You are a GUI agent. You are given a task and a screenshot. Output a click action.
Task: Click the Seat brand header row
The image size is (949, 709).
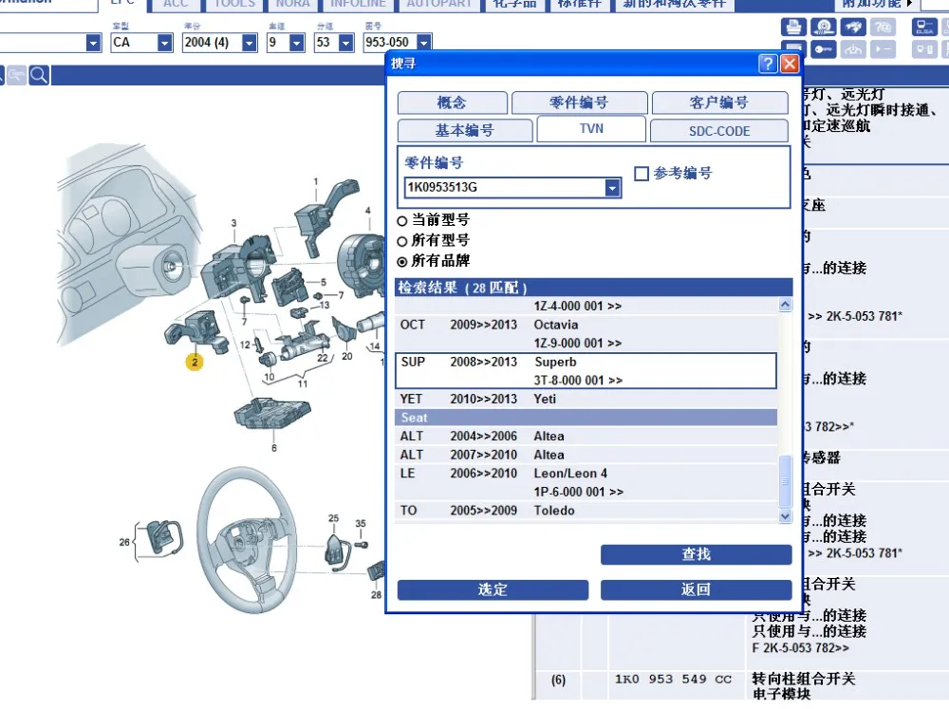(x=586, y=418)
